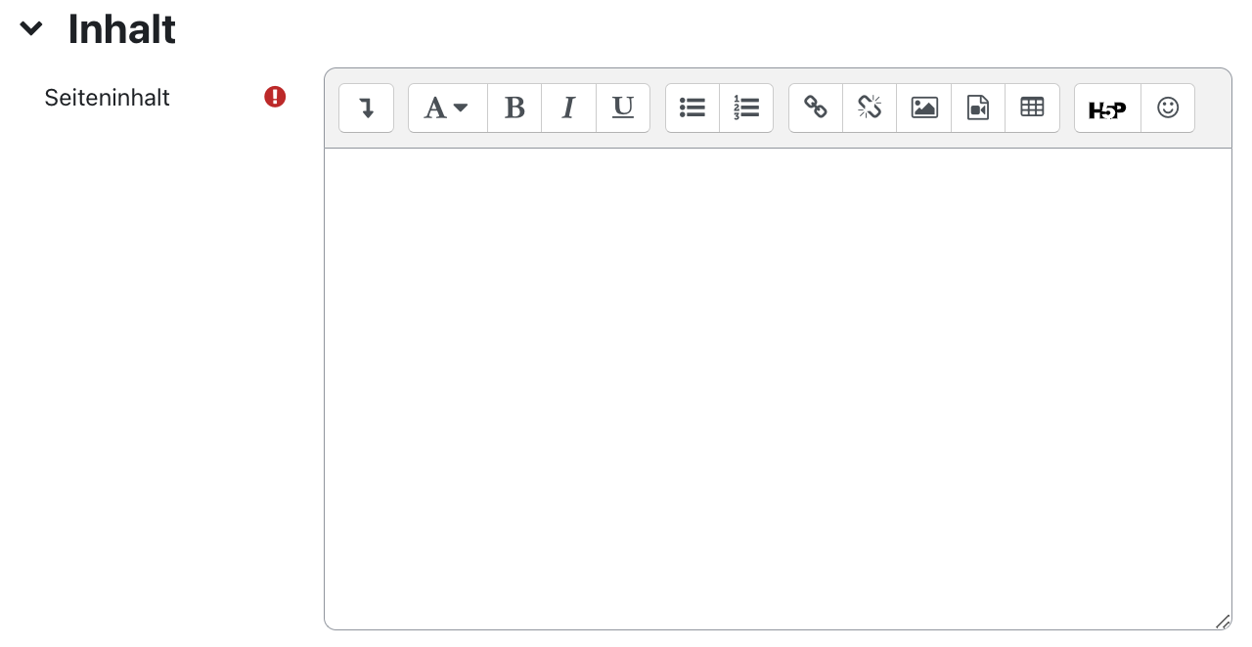Show more toolbar rows with the arrow button
The image size is (1252, 647).
[366, 108]
